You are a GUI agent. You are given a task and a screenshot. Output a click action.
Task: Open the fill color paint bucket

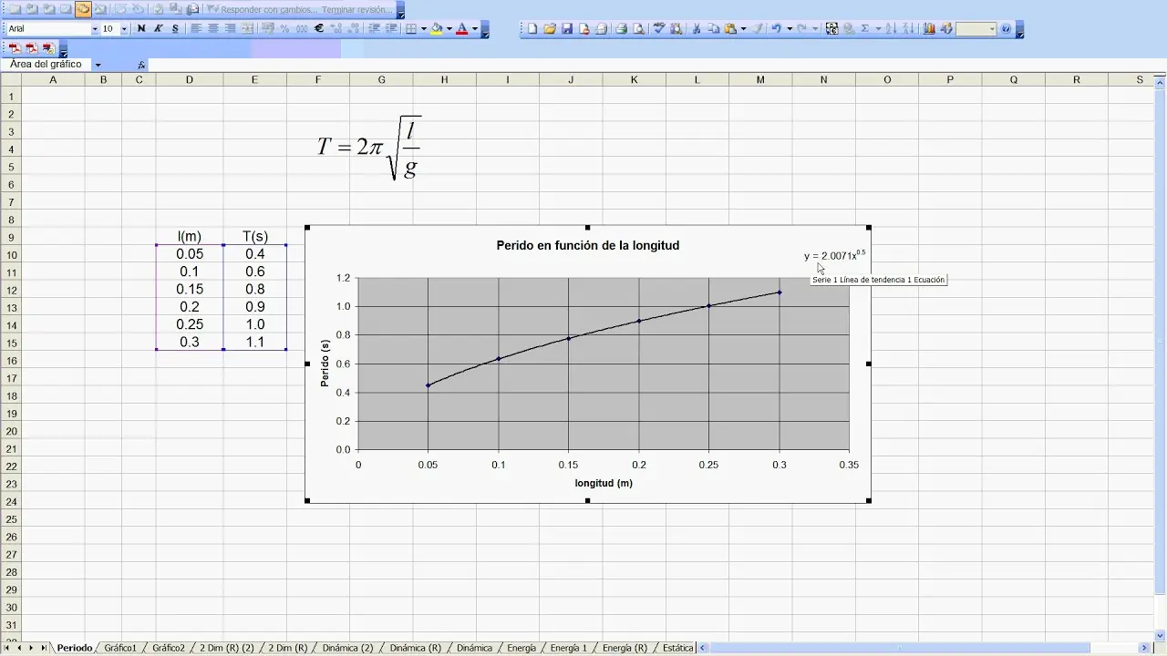point(437,29)
